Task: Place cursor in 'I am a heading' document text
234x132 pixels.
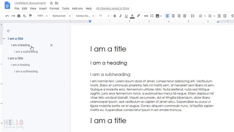Action: pyautogui.click(x=109, y=63)
